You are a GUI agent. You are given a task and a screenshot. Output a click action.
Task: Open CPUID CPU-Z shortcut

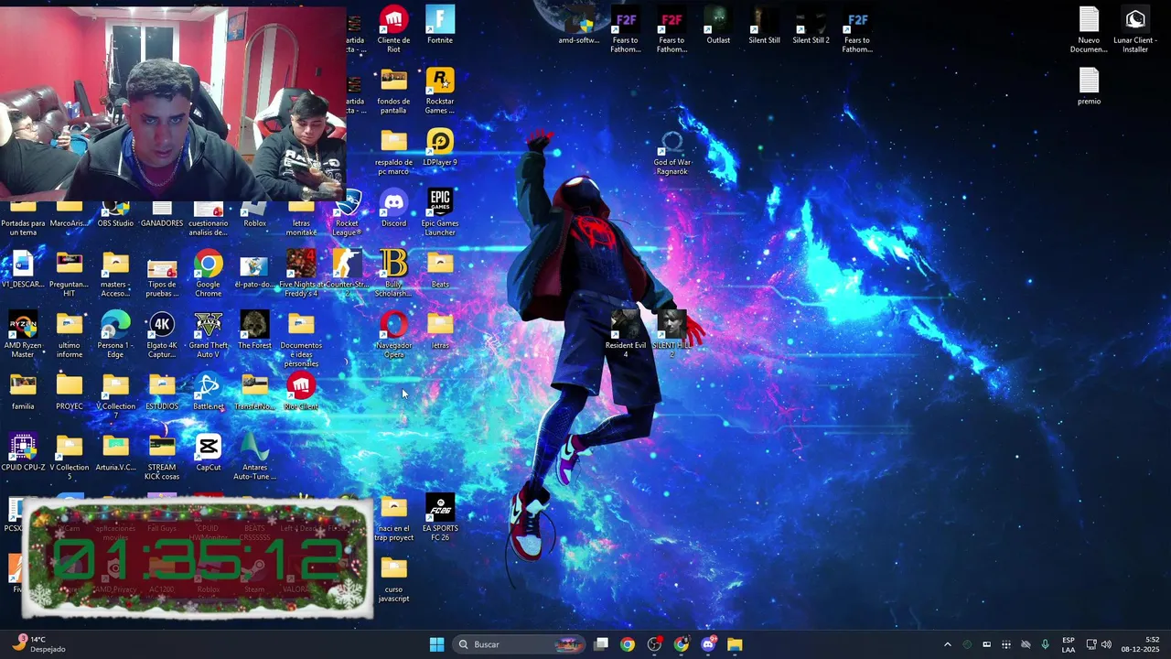pos(23,453)
